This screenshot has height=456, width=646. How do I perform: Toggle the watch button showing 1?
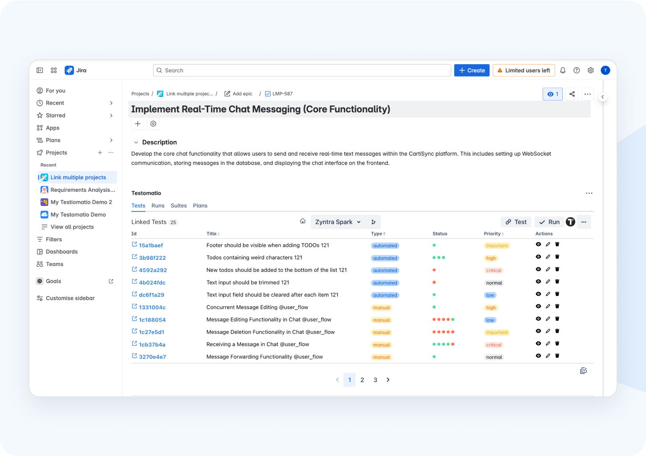point(553,94)
